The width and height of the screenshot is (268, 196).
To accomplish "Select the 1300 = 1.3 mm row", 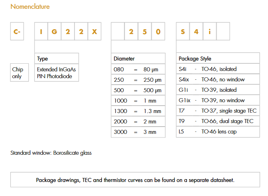I will 138,111.
